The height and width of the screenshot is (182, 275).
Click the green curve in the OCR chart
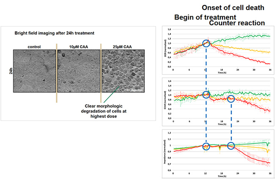point(245,37)
